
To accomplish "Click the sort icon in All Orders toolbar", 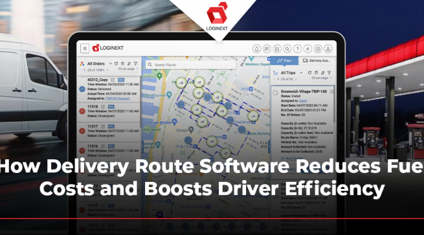I will [129, 64].
